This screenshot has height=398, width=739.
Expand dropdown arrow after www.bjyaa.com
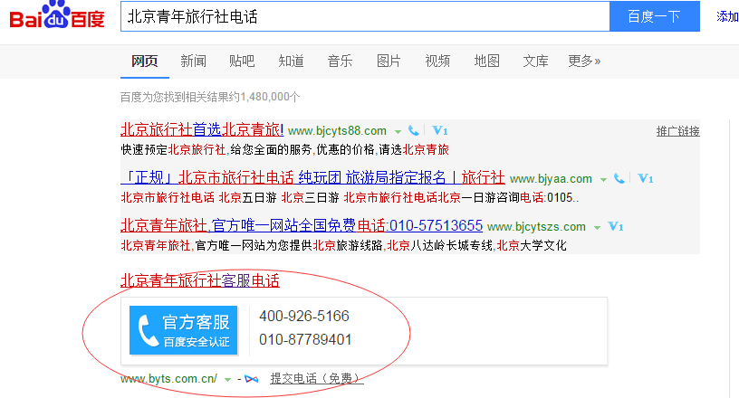[x=603, y=180]
